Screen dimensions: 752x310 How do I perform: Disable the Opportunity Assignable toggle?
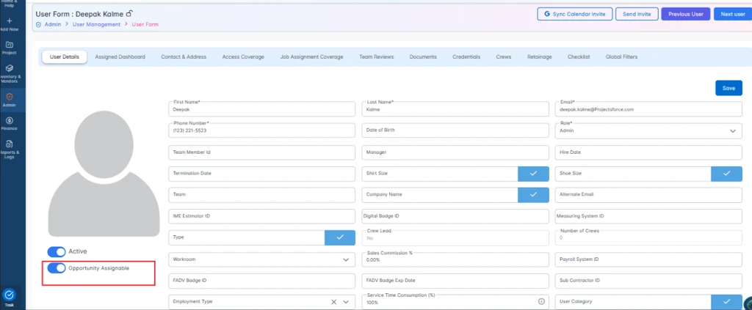coord(56,268)
